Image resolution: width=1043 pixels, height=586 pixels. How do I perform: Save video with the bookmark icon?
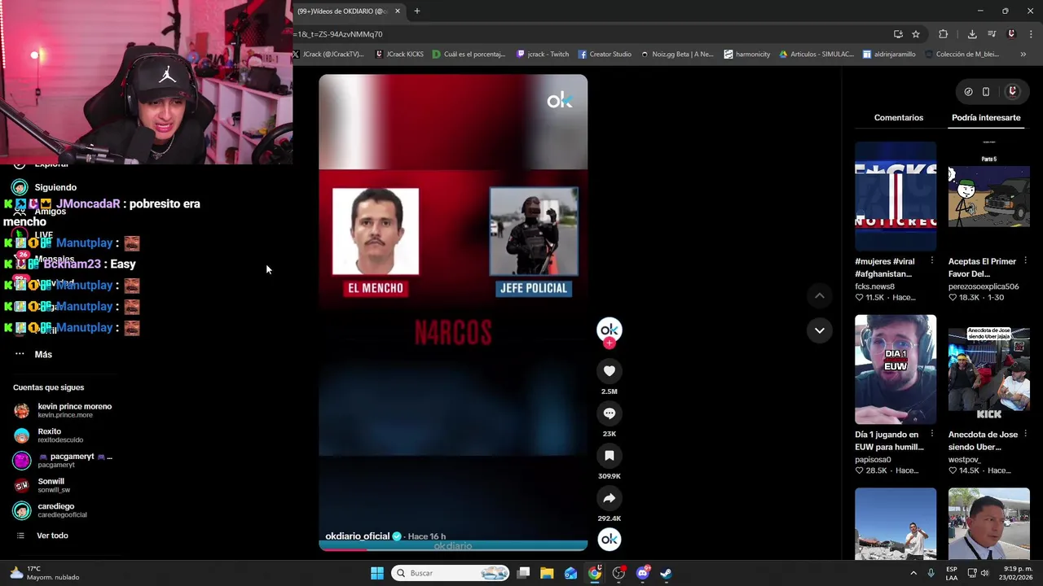point(610,456)
